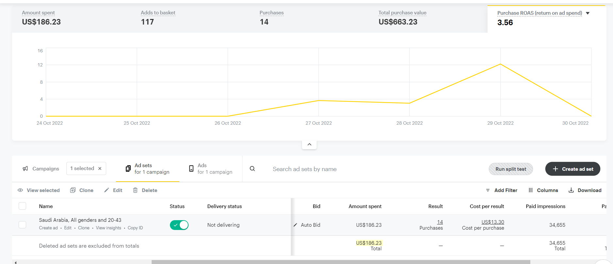Check the select-all header checkbox
Screen dimensions: 613x264
(23, 206)
